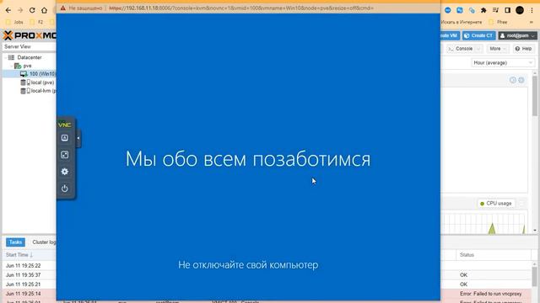The width and height of the screenshot is (540, 303).
Task: Click the task log vertical scrollbar
Action: 535,277
